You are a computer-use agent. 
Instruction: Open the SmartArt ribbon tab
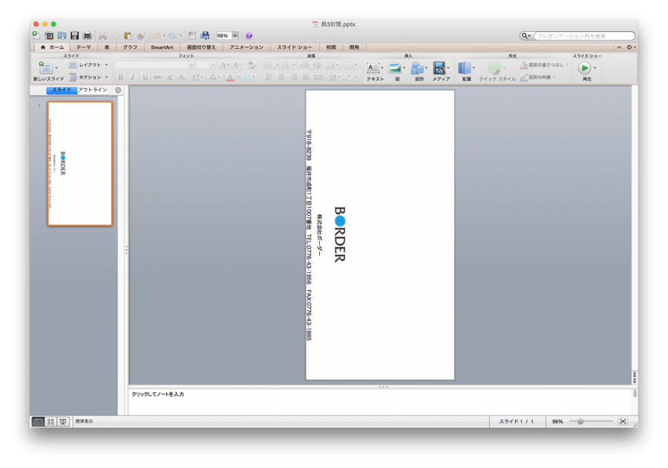[162, 47]
